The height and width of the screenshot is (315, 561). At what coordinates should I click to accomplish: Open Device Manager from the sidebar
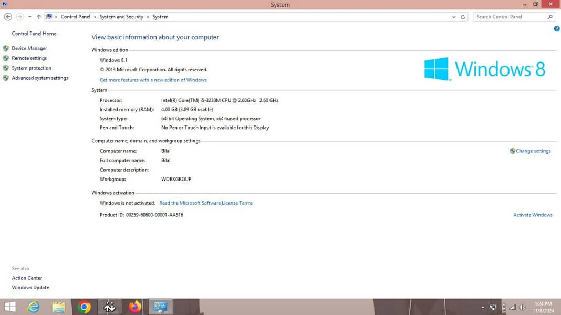[29, 48]
